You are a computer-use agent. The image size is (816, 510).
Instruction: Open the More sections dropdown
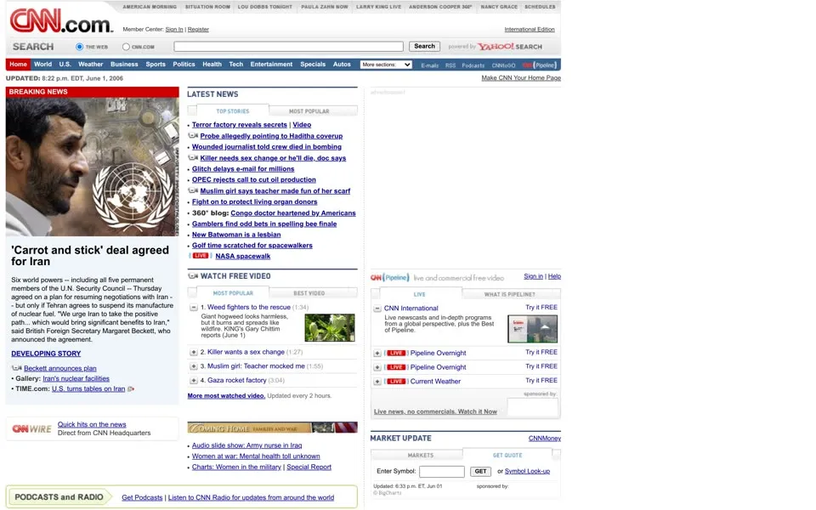click(x=386, y=65)
